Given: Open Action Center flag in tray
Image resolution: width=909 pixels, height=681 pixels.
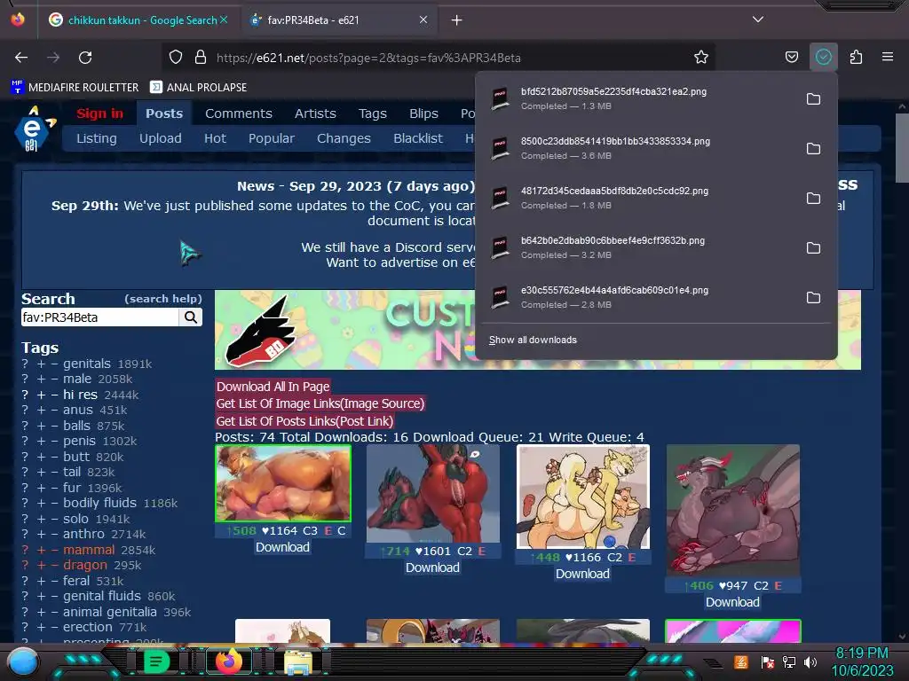Looking at the screenshot, I should [768, 661].
